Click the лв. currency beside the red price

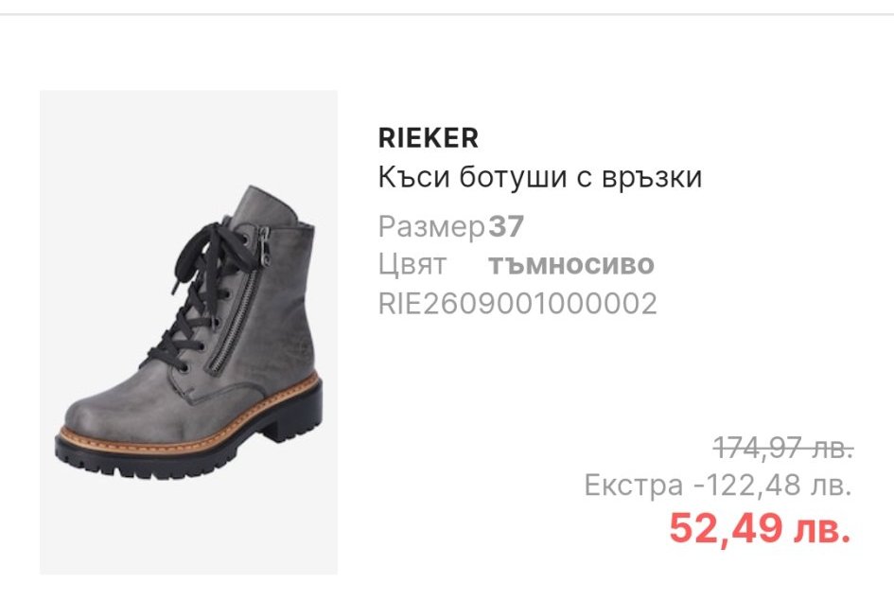pyautogui.click(x=823, y=530)
